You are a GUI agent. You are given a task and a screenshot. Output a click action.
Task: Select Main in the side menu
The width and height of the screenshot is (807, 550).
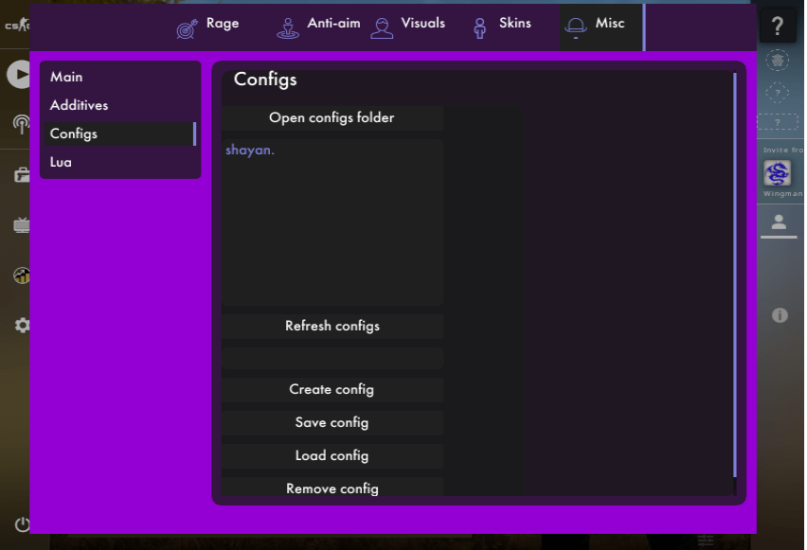coord(118,78)
